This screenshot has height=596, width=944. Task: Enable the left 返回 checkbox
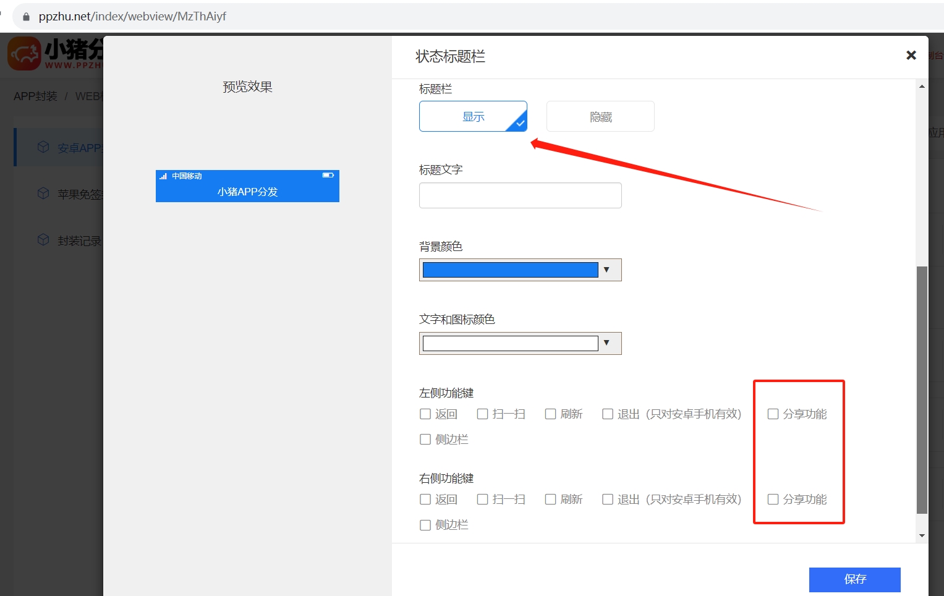pos(425,414)
